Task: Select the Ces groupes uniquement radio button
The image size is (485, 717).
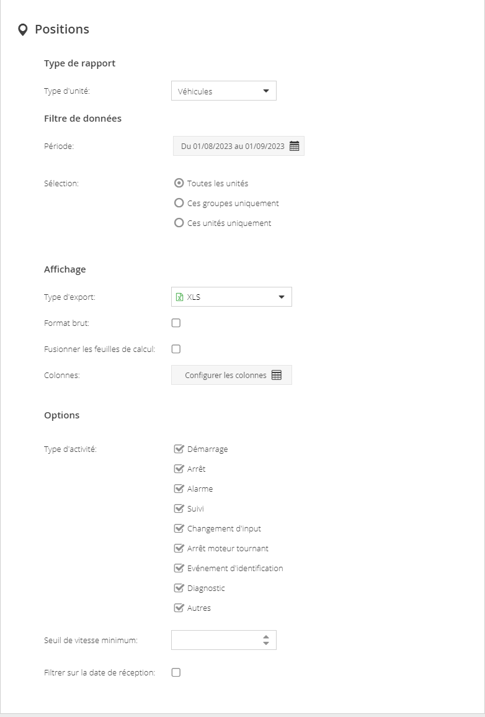Action: [179, 202]
